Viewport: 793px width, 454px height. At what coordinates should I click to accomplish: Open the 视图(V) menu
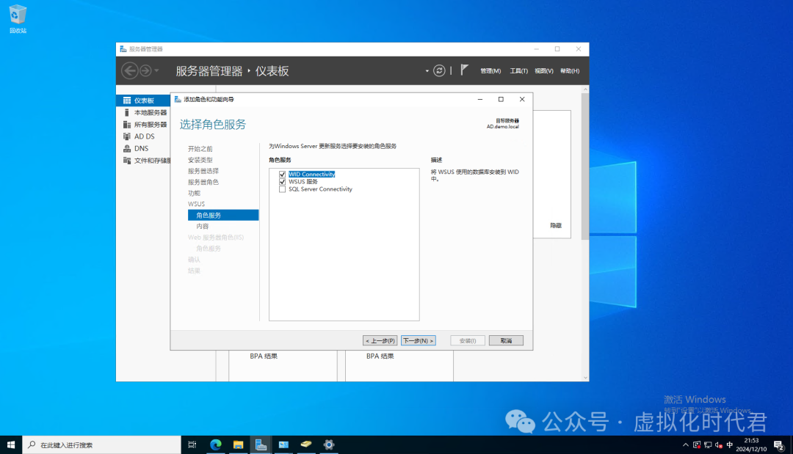[x=543, y=70]
